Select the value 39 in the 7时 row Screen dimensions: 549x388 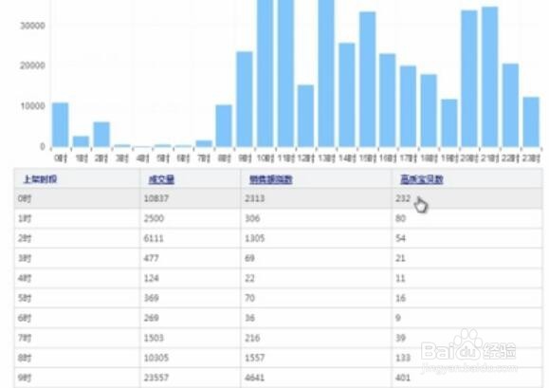click(400, 338)
